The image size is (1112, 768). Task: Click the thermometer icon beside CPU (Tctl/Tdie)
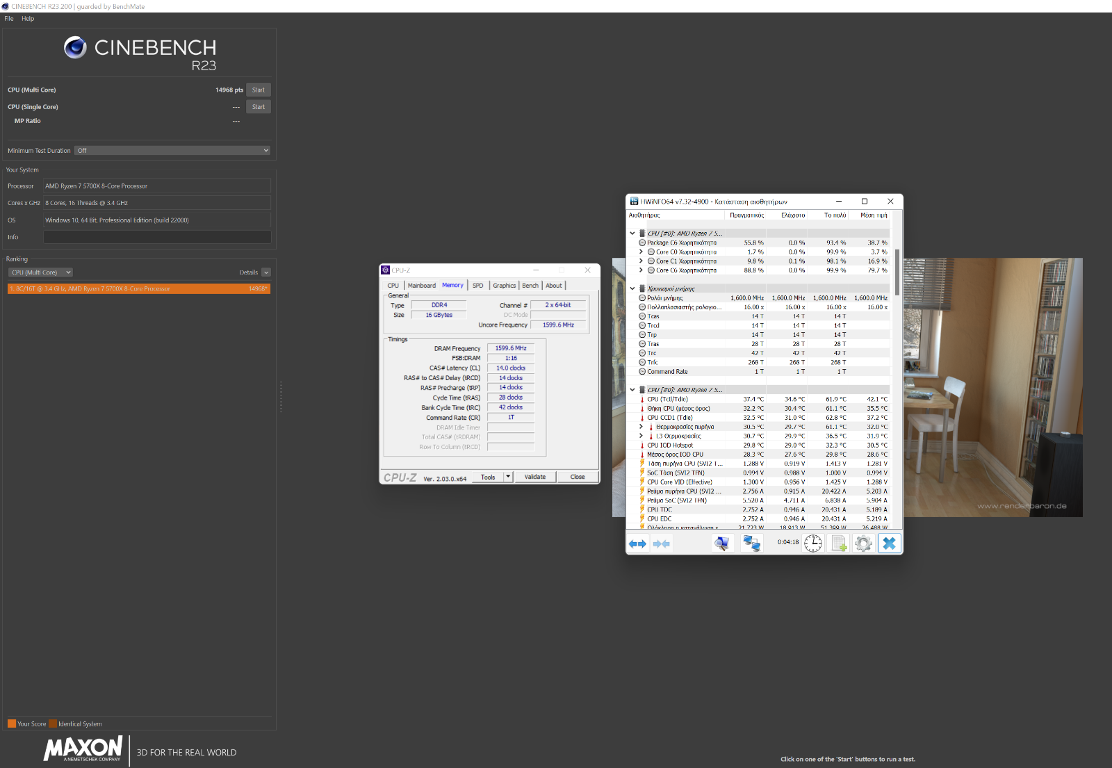click(642, 400)
